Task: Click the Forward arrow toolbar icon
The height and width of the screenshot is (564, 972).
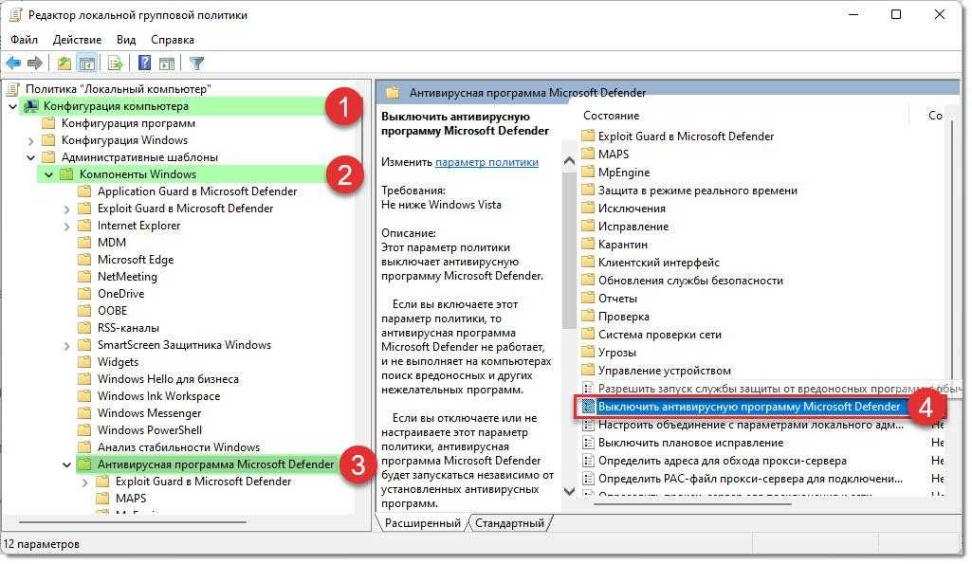Action: [35, 63]
